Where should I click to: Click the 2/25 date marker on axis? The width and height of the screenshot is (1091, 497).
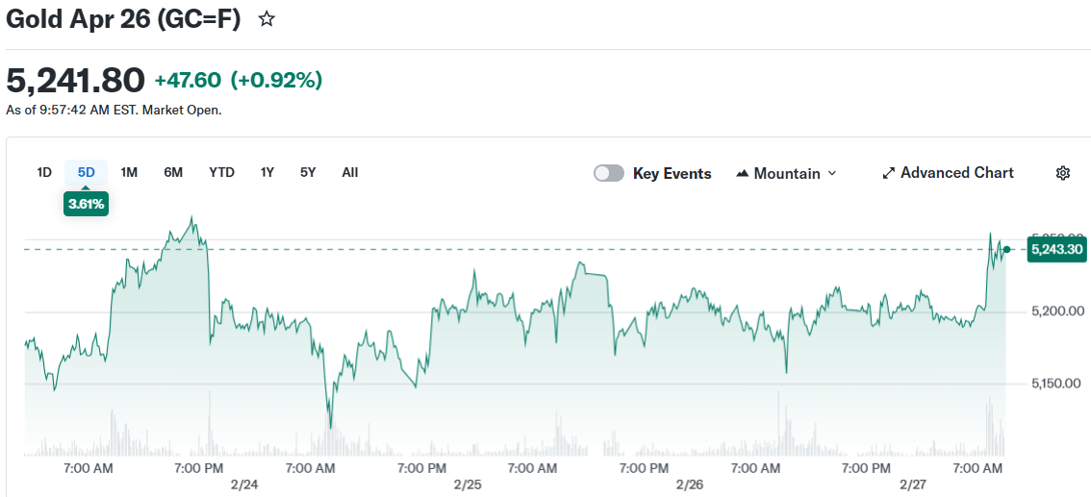[467, 485]
